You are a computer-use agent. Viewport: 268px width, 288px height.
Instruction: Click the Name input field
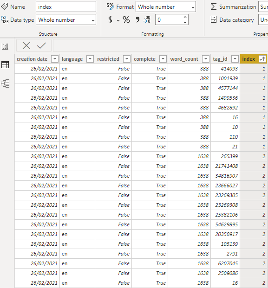pos(66,6)
